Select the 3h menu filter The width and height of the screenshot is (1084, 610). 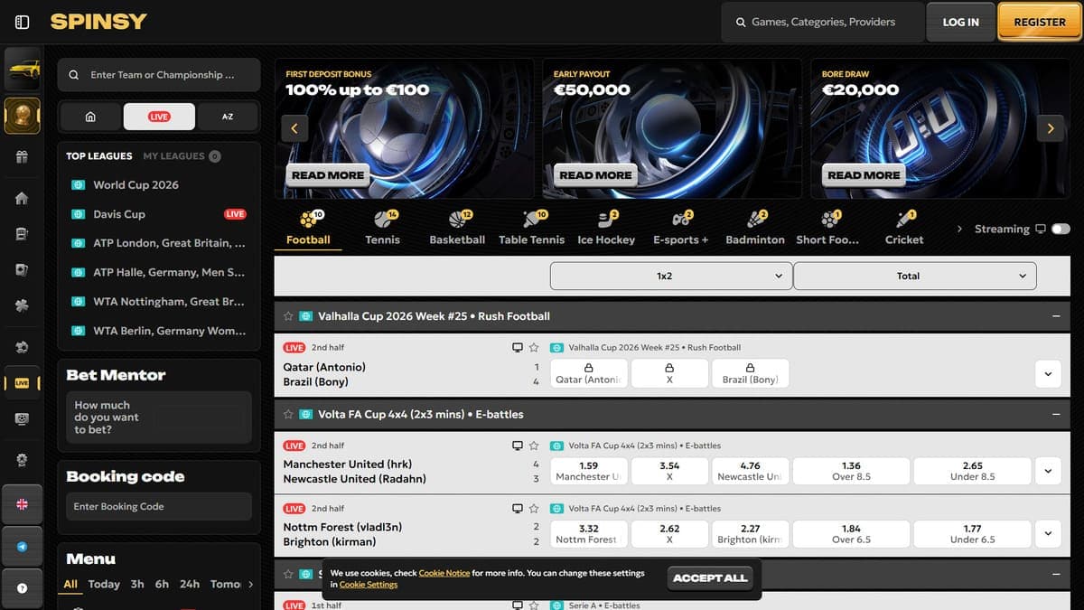point(137,584)
